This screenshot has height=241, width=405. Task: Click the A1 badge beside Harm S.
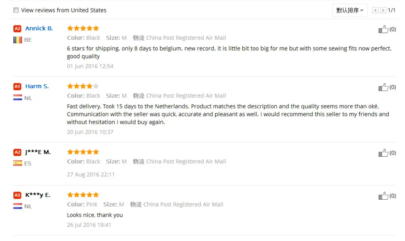(x=17, y=86)
